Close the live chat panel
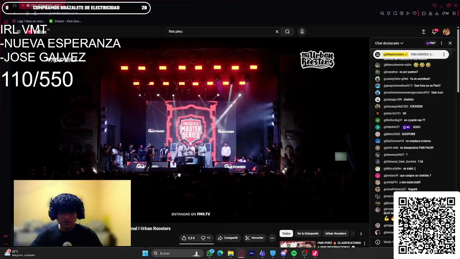This screenshot has width=460, height=259. click(x=450, y=43)
